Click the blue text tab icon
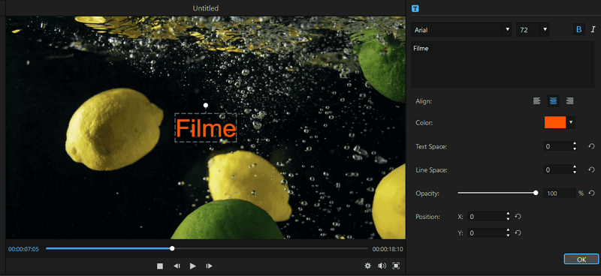 click(x=415, y=8)
